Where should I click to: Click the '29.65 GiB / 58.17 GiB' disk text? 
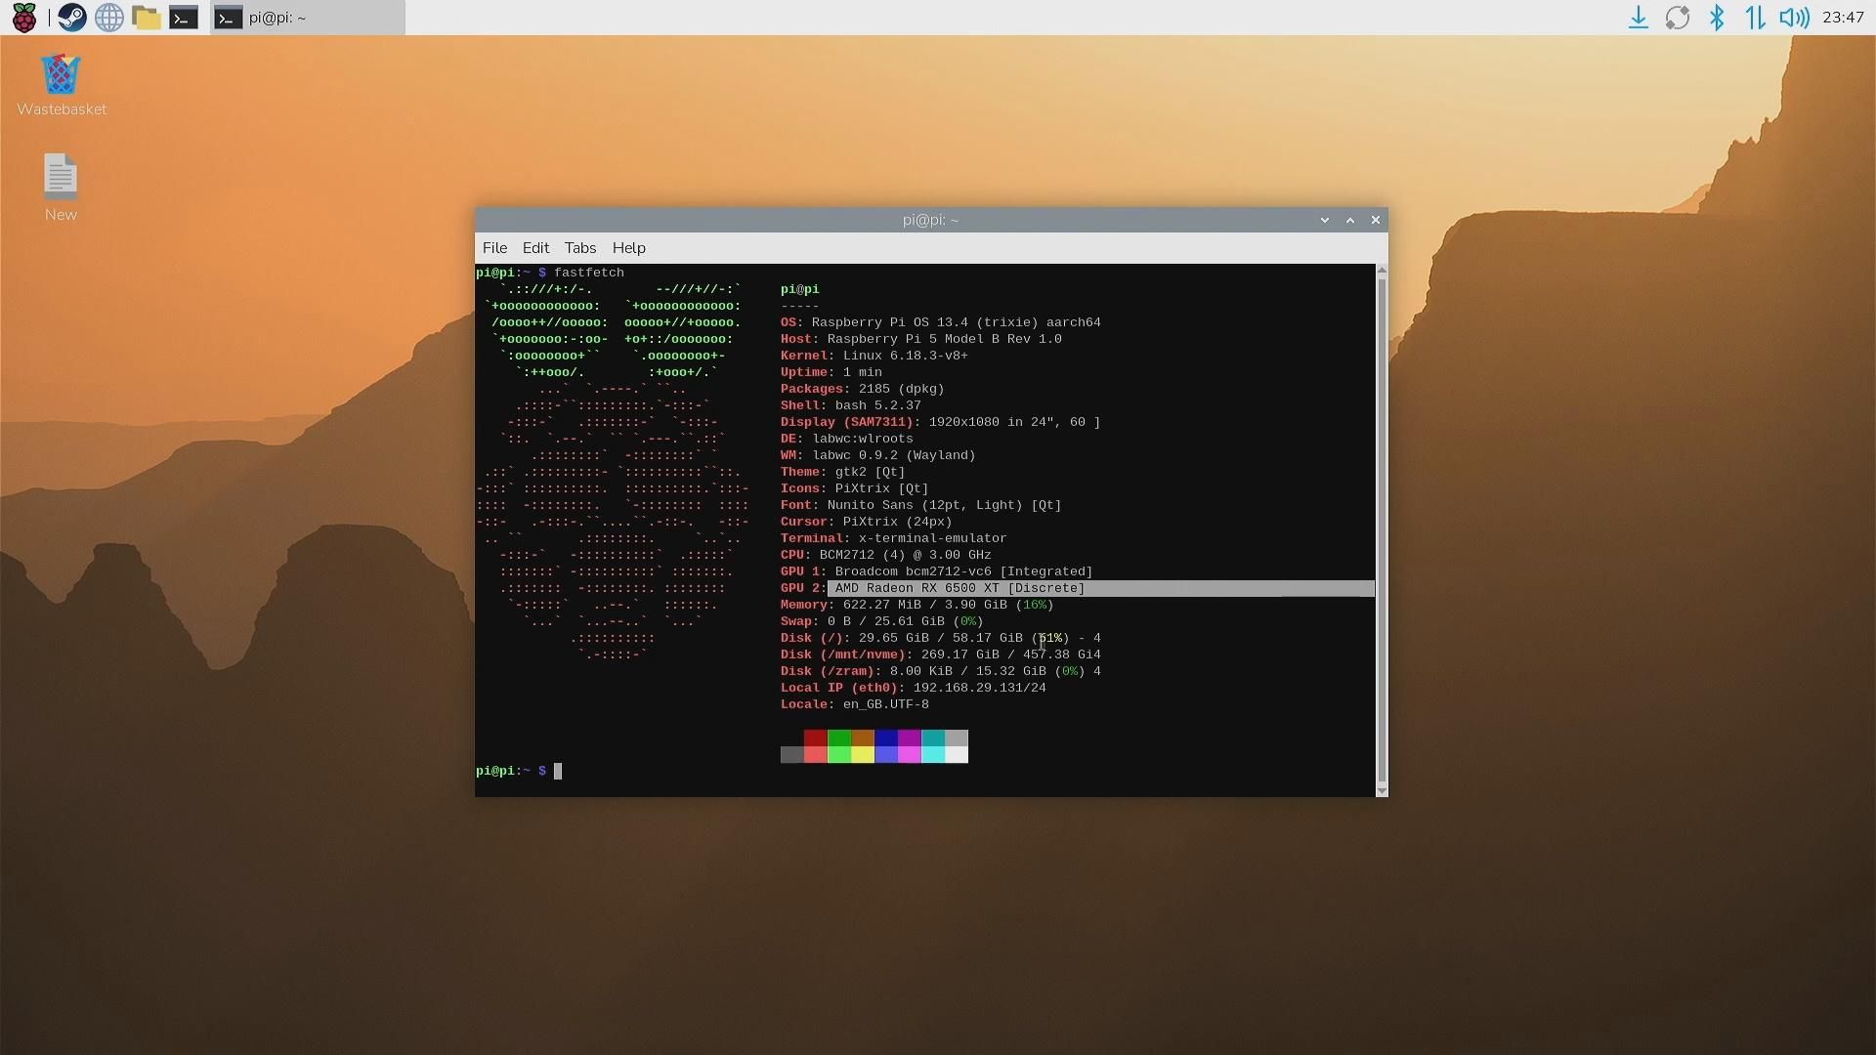(x=940, y=638)
